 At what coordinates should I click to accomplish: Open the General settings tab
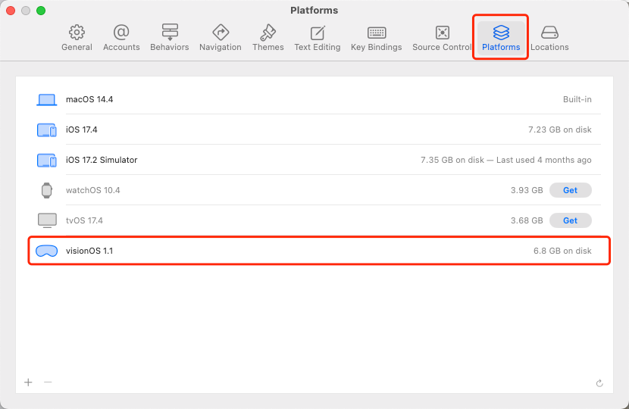(77, 38)
